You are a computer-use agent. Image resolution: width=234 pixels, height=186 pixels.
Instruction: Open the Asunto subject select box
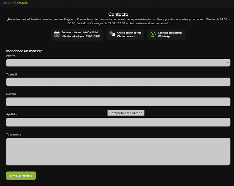coord(117,63)
